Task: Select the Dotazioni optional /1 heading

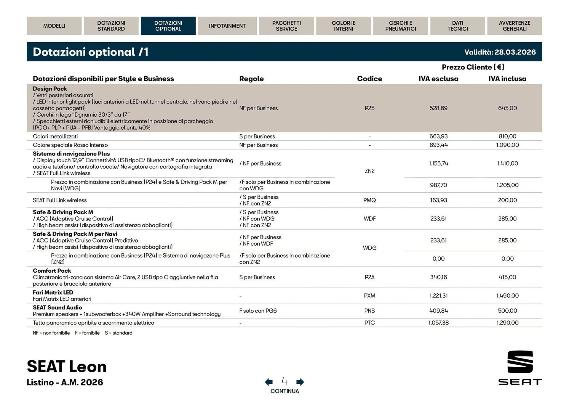Action: [90, 52]
